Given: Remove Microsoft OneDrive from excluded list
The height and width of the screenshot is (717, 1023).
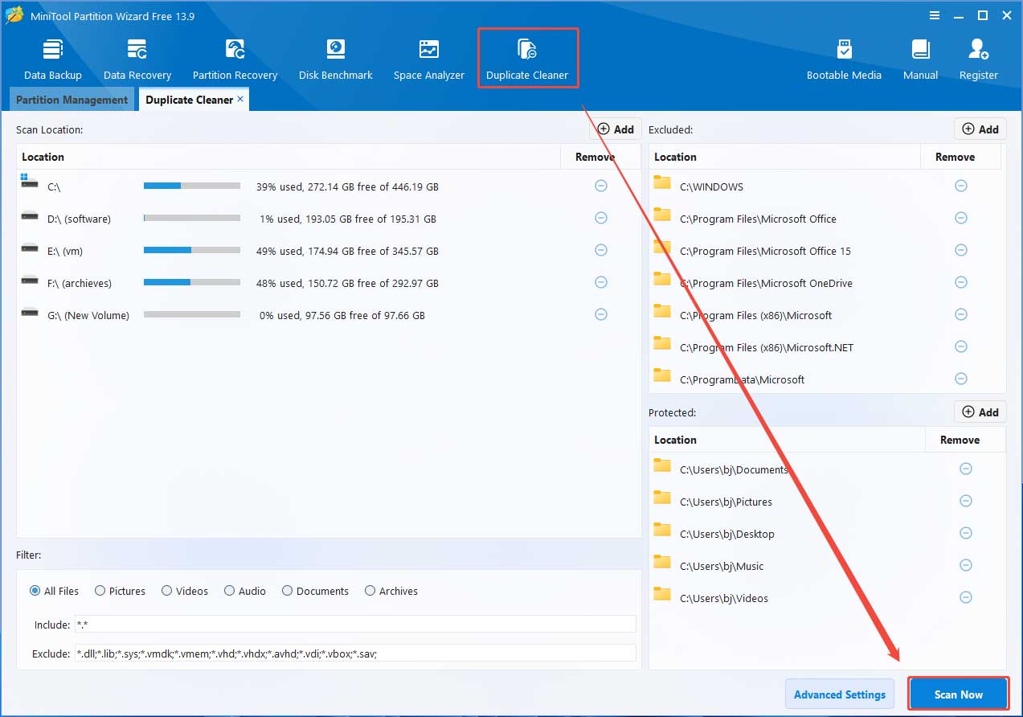Looking at the screenshot, I should tap(960, 282).
